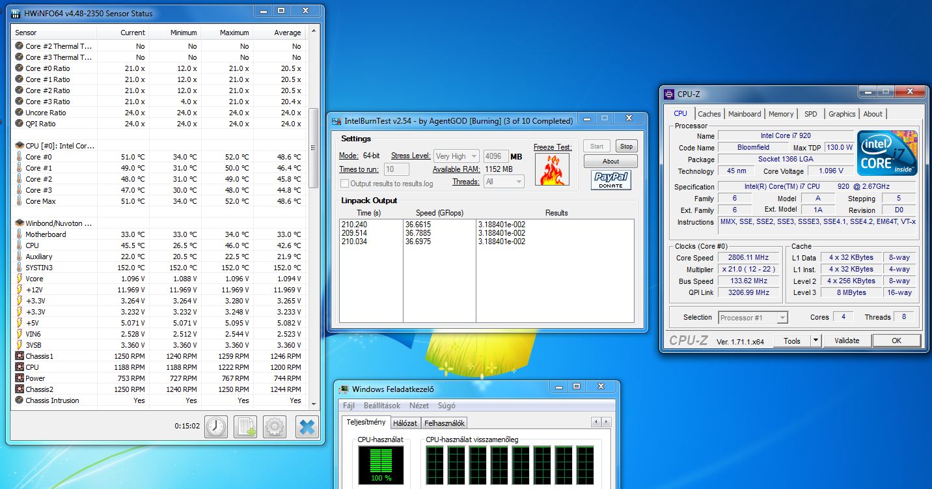932x489 pixels.
Task: Click the CPU-használat 100 % usage gauge
Action: point(381,466)
